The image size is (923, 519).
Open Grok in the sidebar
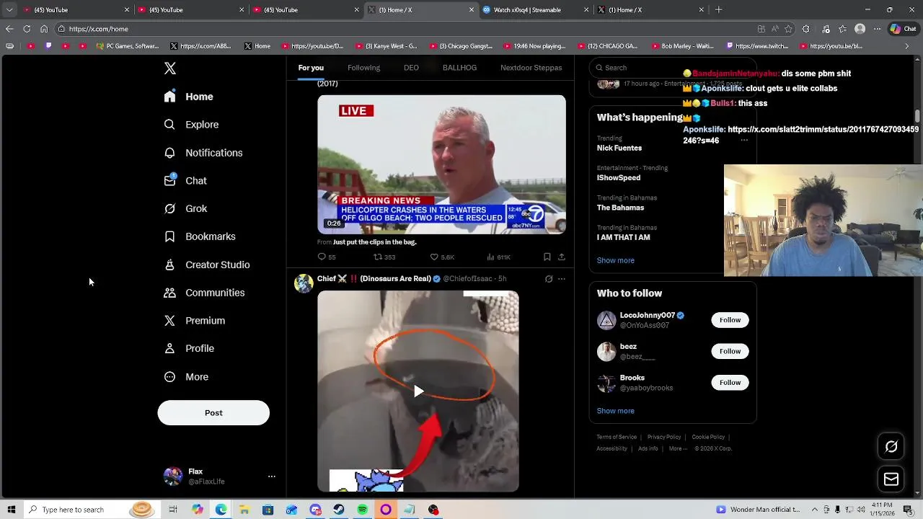click(x=185, y=208)
